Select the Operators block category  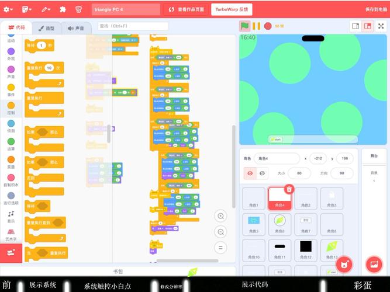pyautogui.click(x=11, y=144)
